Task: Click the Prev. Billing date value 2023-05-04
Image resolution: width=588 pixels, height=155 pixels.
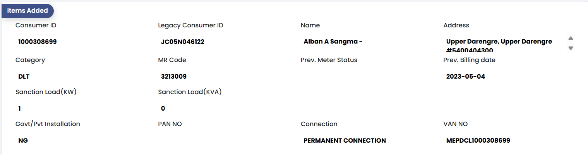Action: pyautogui.click(x=465, y=76)
